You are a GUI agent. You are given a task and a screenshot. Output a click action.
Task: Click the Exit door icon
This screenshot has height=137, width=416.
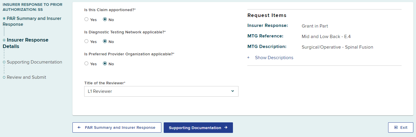coord(396,128)
